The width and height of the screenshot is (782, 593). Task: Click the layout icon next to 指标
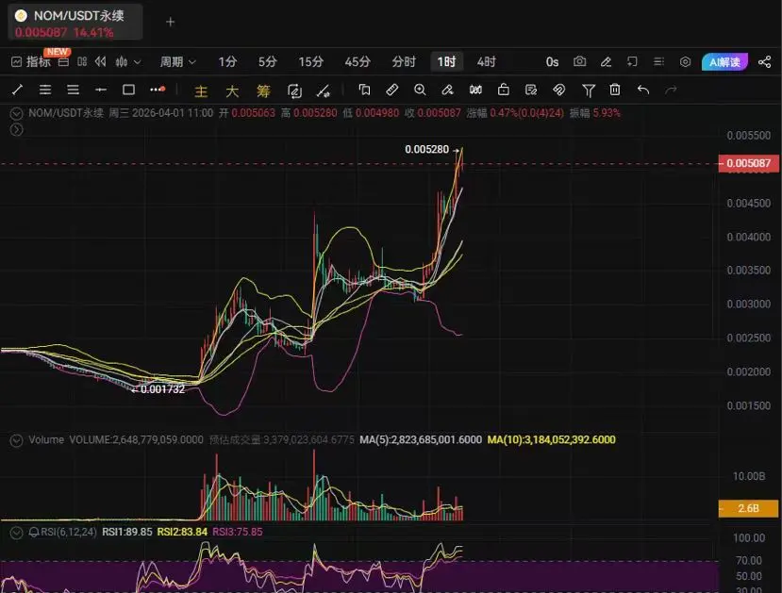click(63, 62)
